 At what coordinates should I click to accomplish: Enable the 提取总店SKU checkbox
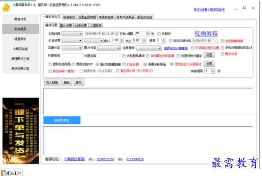point(73,64)
